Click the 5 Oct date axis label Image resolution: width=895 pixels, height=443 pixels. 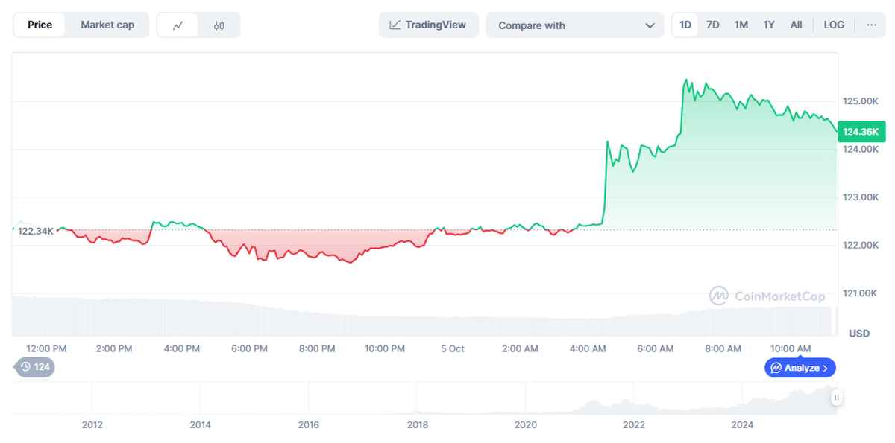click(452, 348)
